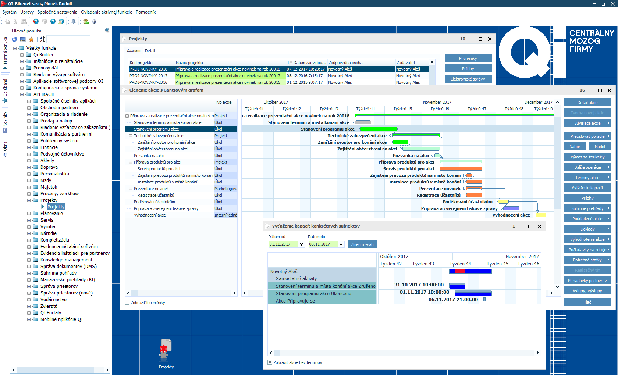Click the user help question mark icon
Image resolution: width=618 pixels, height=375 pixels.
(61, 21)
